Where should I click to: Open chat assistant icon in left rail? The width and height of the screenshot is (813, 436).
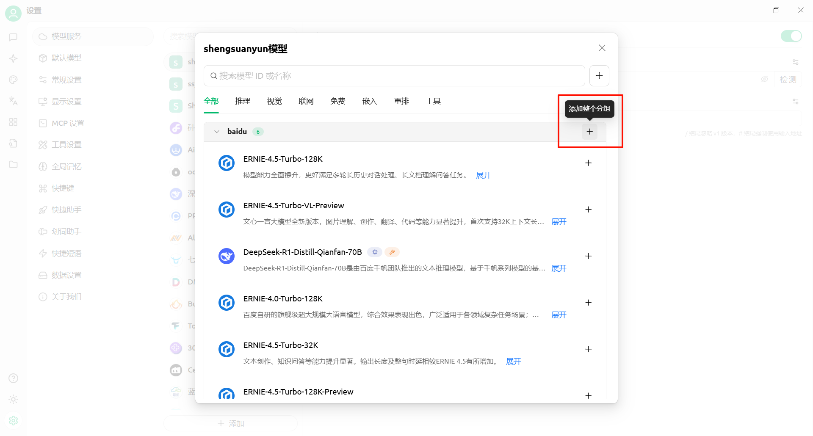coord(13,37)
